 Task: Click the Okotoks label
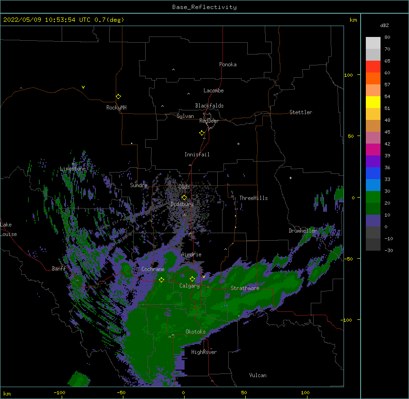(x=195, y=332)
